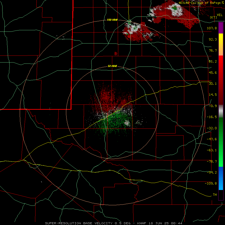Select the 61.2 legend value
Viewport: 225px width, 225px height.
213,61
